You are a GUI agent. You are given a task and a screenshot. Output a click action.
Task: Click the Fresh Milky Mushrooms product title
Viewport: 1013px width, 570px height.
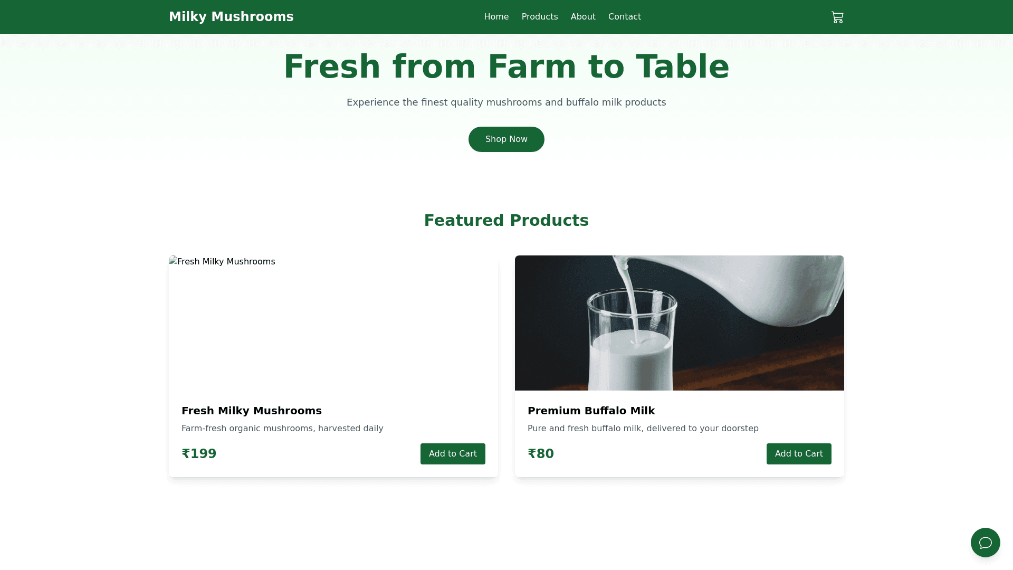(x=251, y=411)
